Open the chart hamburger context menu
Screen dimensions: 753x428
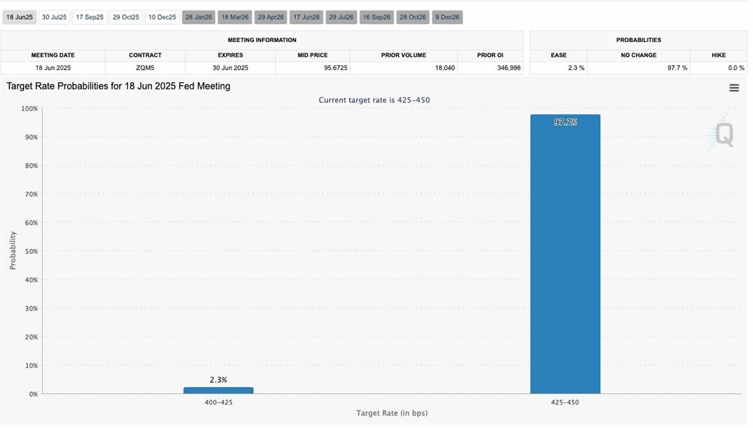pyautogui.click(x=733, y=88)
